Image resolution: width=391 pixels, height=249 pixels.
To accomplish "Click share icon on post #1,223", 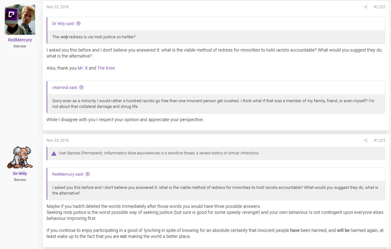I will click(x=366, y=140).
